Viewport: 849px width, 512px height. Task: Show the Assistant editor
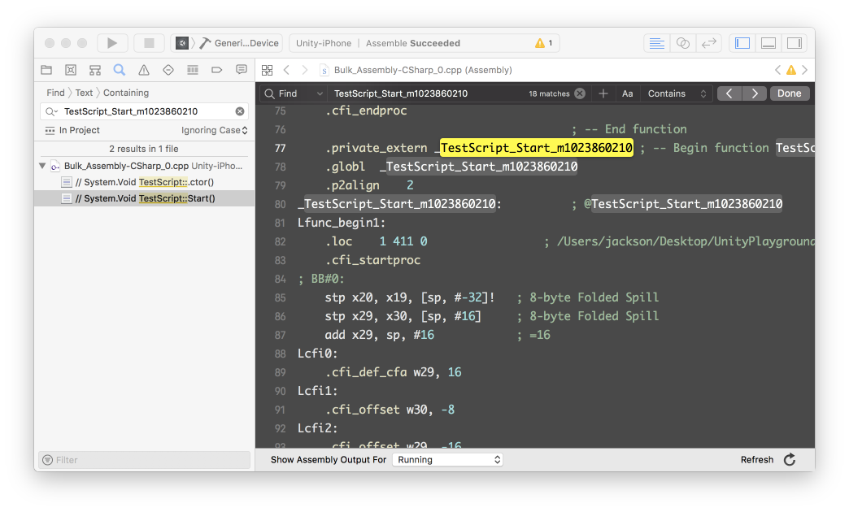pyautogui.click(x=683, y=43)
